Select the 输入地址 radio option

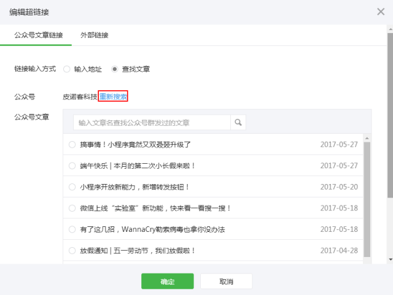(x=67, y=69)
